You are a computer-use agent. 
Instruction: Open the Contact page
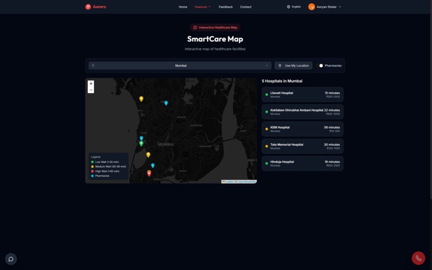[x=246, y=7]
